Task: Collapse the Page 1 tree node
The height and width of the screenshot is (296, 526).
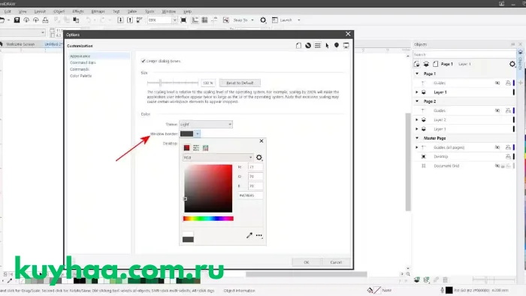Action: (417, 74)
